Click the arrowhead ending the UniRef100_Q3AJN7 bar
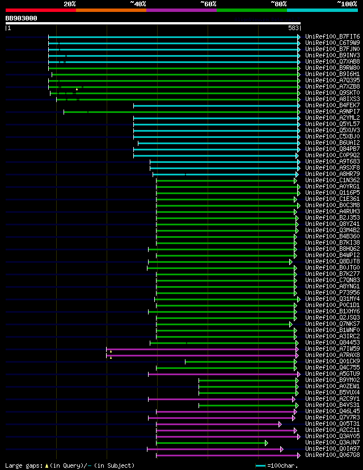The width and height of the screenshot is (363, 470). pyautogui.click(x=267, y=443)
